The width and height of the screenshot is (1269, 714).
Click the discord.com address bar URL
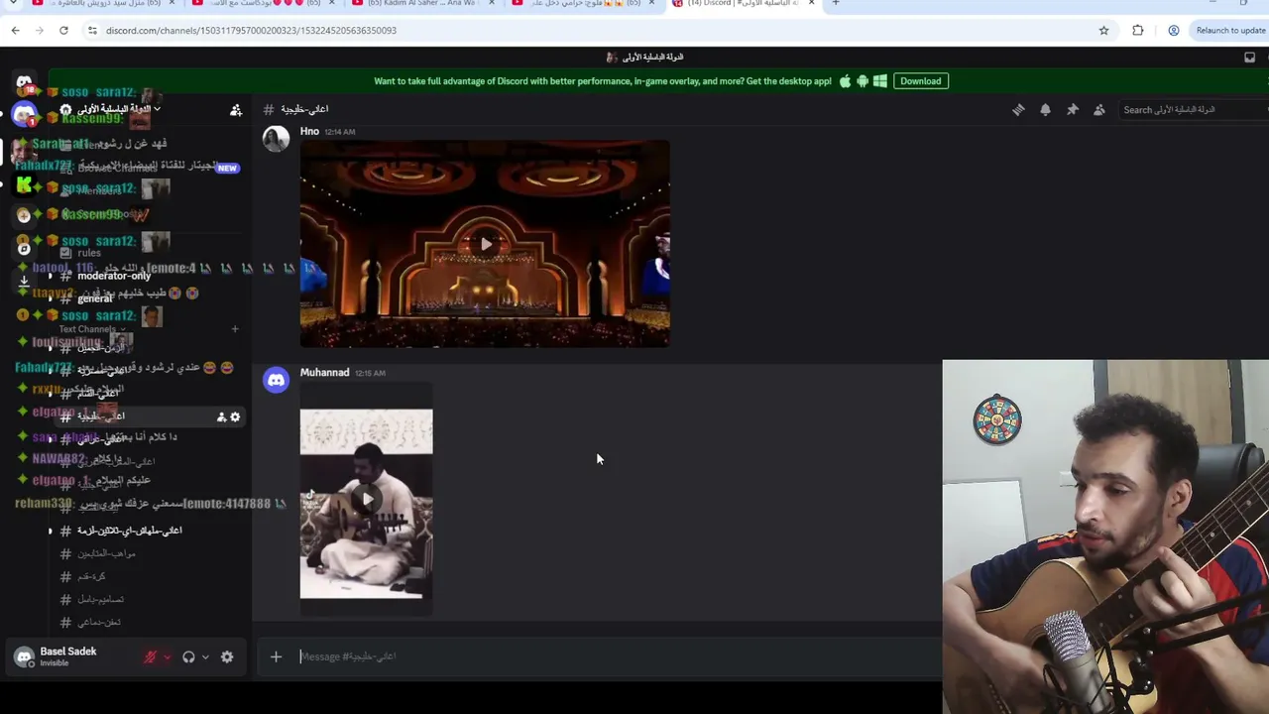click(x=251, y=31)
